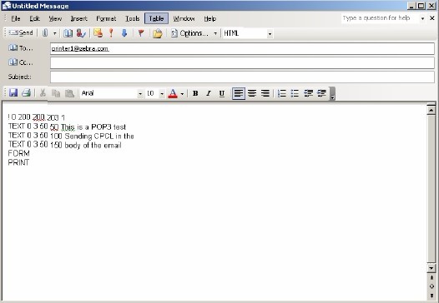Image resolution: width=439 pixels, height=303 pixels.
Task: Open the Format menu
Action: click(106, 18)
